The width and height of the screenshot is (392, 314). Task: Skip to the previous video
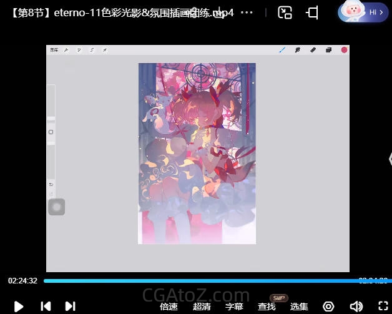point(46,306)
